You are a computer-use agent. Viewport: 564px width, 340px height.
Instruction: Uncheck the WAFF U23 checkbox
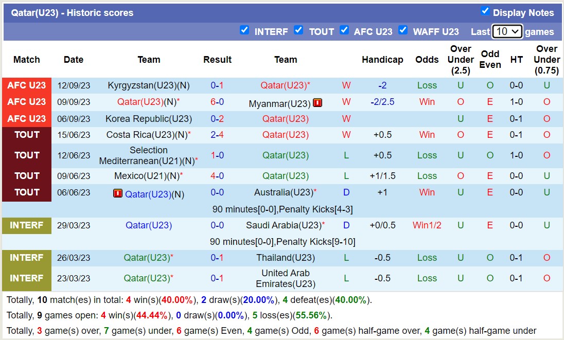click(403, 30)
